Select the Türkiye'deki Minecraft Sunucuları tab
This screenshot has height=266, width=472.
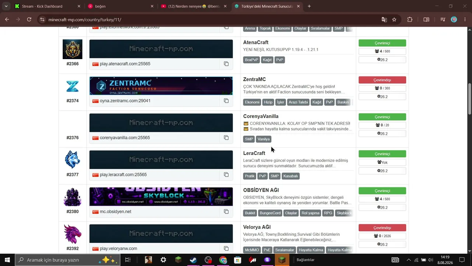pos(268,6)
